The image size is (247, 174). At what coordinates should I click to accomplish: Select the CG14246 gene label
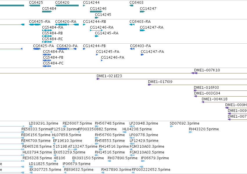[98, 8]
